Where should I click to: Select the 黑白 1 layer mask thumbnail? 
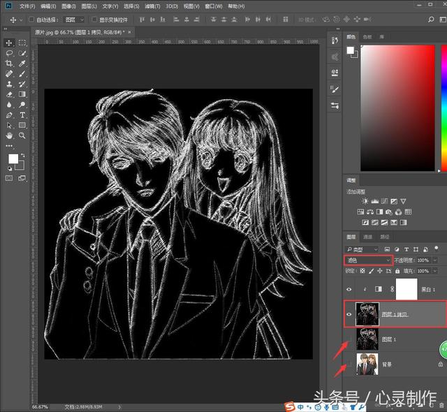406,289
